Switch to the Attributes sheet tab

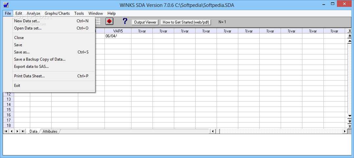tap(50, 131)
